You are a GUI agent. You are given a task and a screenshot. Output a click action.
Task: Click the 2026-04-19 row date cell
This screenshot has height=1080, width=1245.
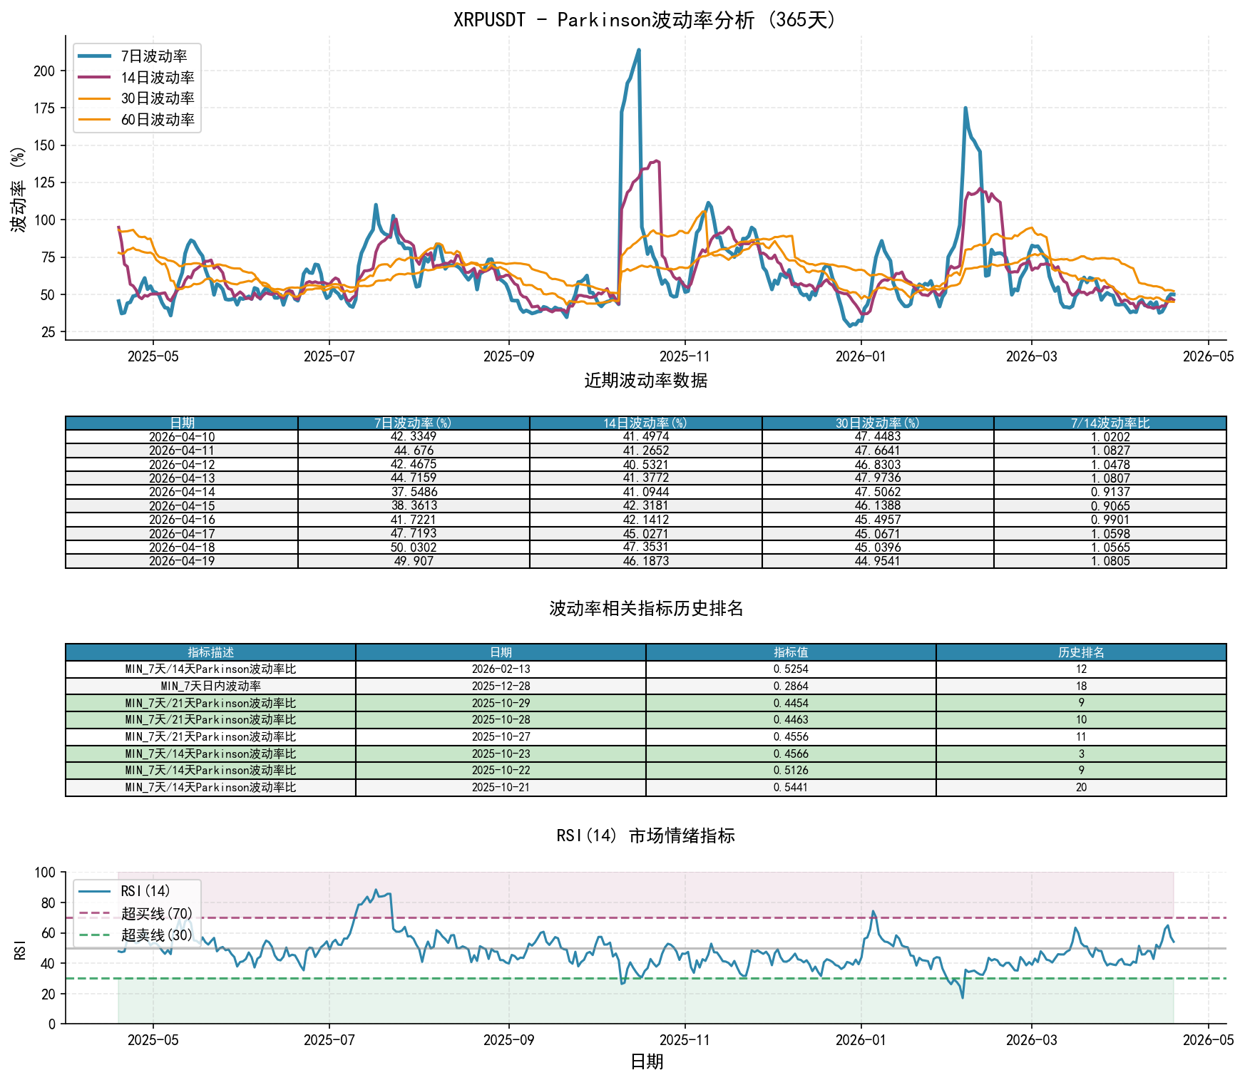182,561
